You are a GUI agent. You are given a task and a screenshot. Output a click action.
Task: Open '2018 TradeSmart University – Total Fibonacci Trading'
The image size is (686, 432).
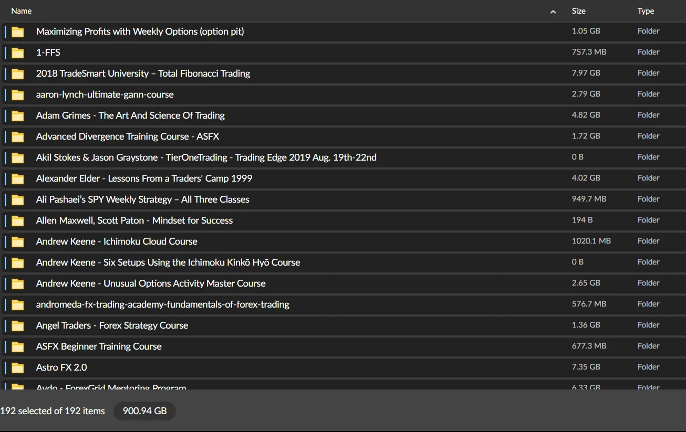(x=143, y=73)
